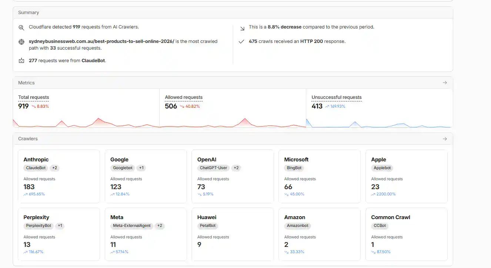This screenshot has height=268, width=491.
Task: Click the BingBot tag
Action: (x=294, y=168)
